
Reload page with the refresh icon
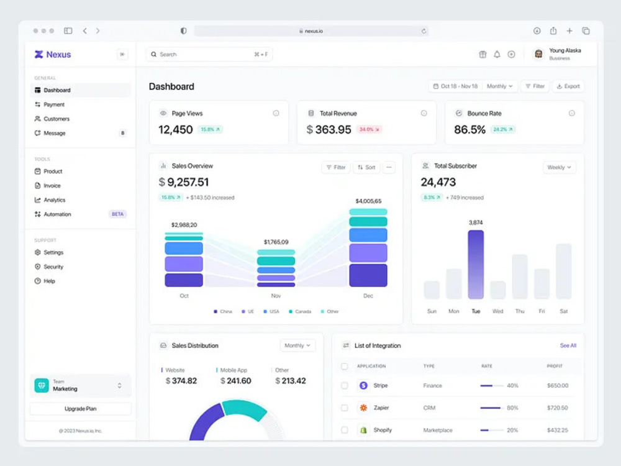click(424, 31)
